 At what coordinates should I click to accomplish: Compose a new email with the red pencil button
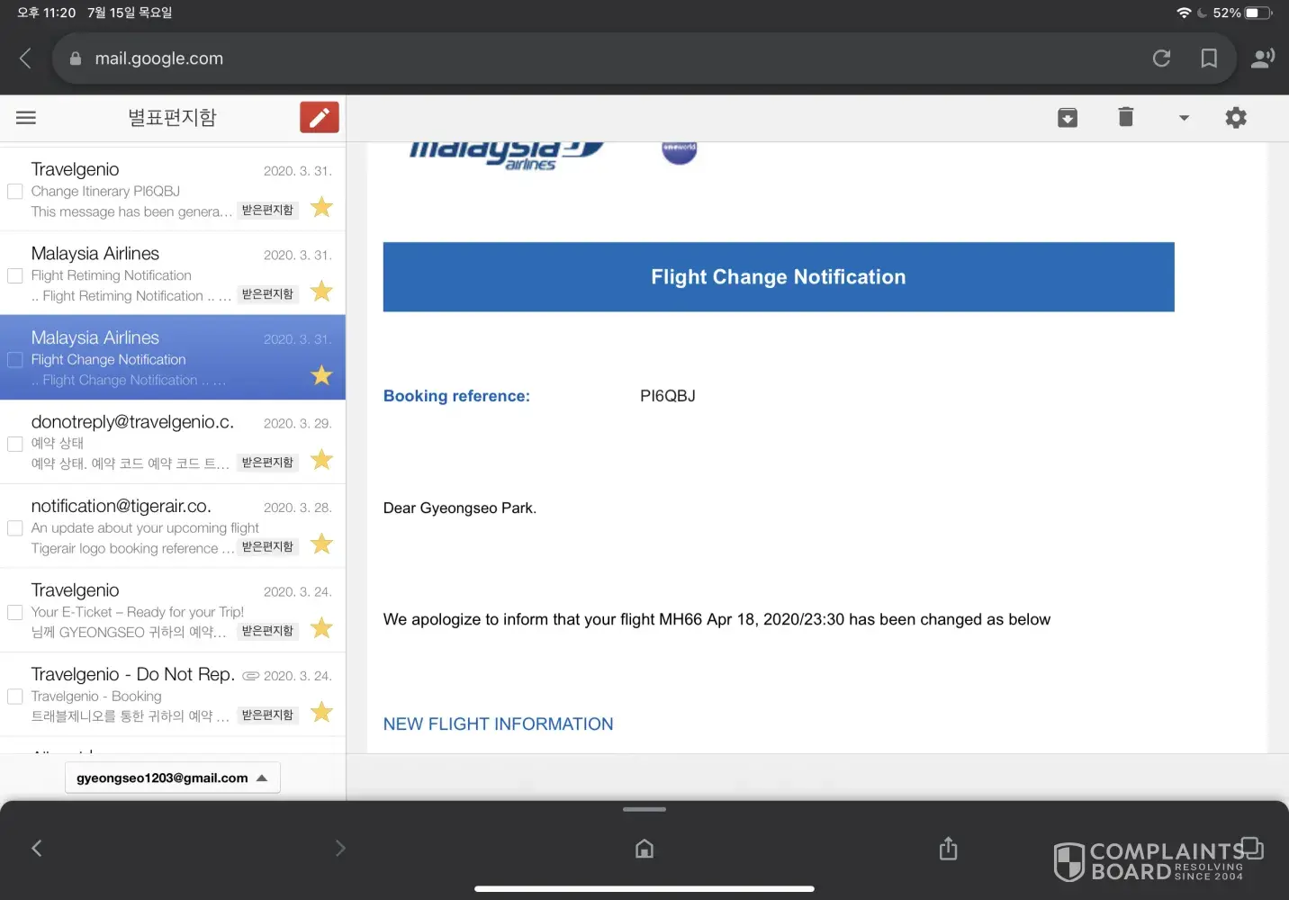pos(319,118)
